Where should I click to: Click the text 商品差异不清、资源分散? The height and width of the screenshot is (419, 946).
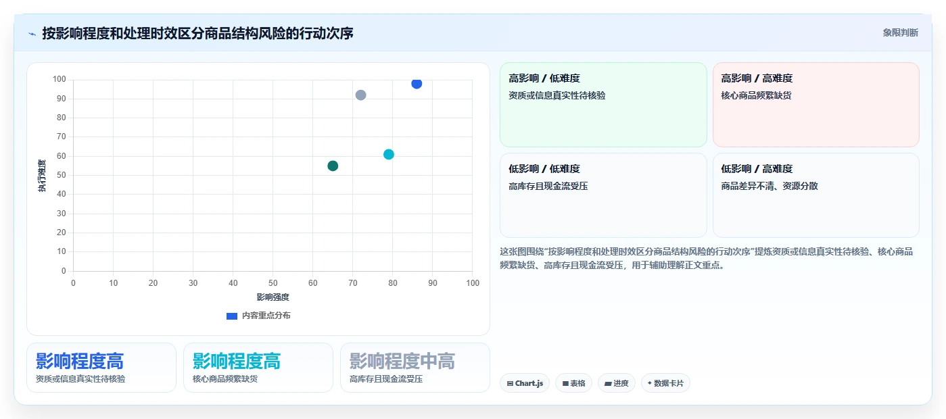tap(770, 186)
